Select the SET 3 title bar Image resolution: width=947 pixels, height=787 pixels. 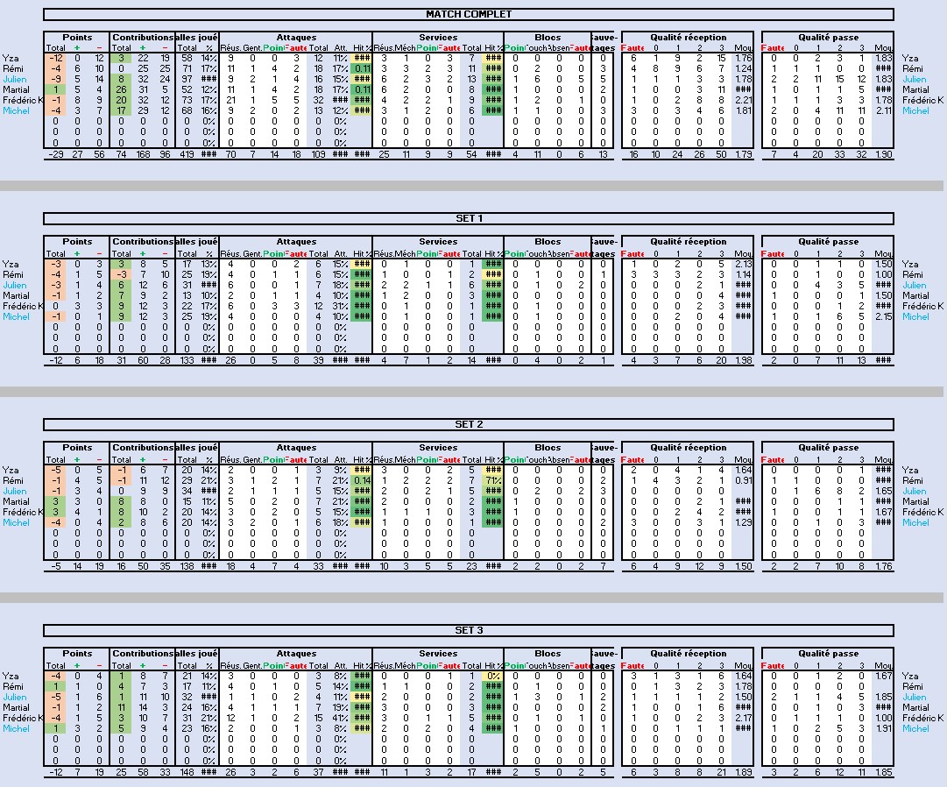(x=469, y=630)
